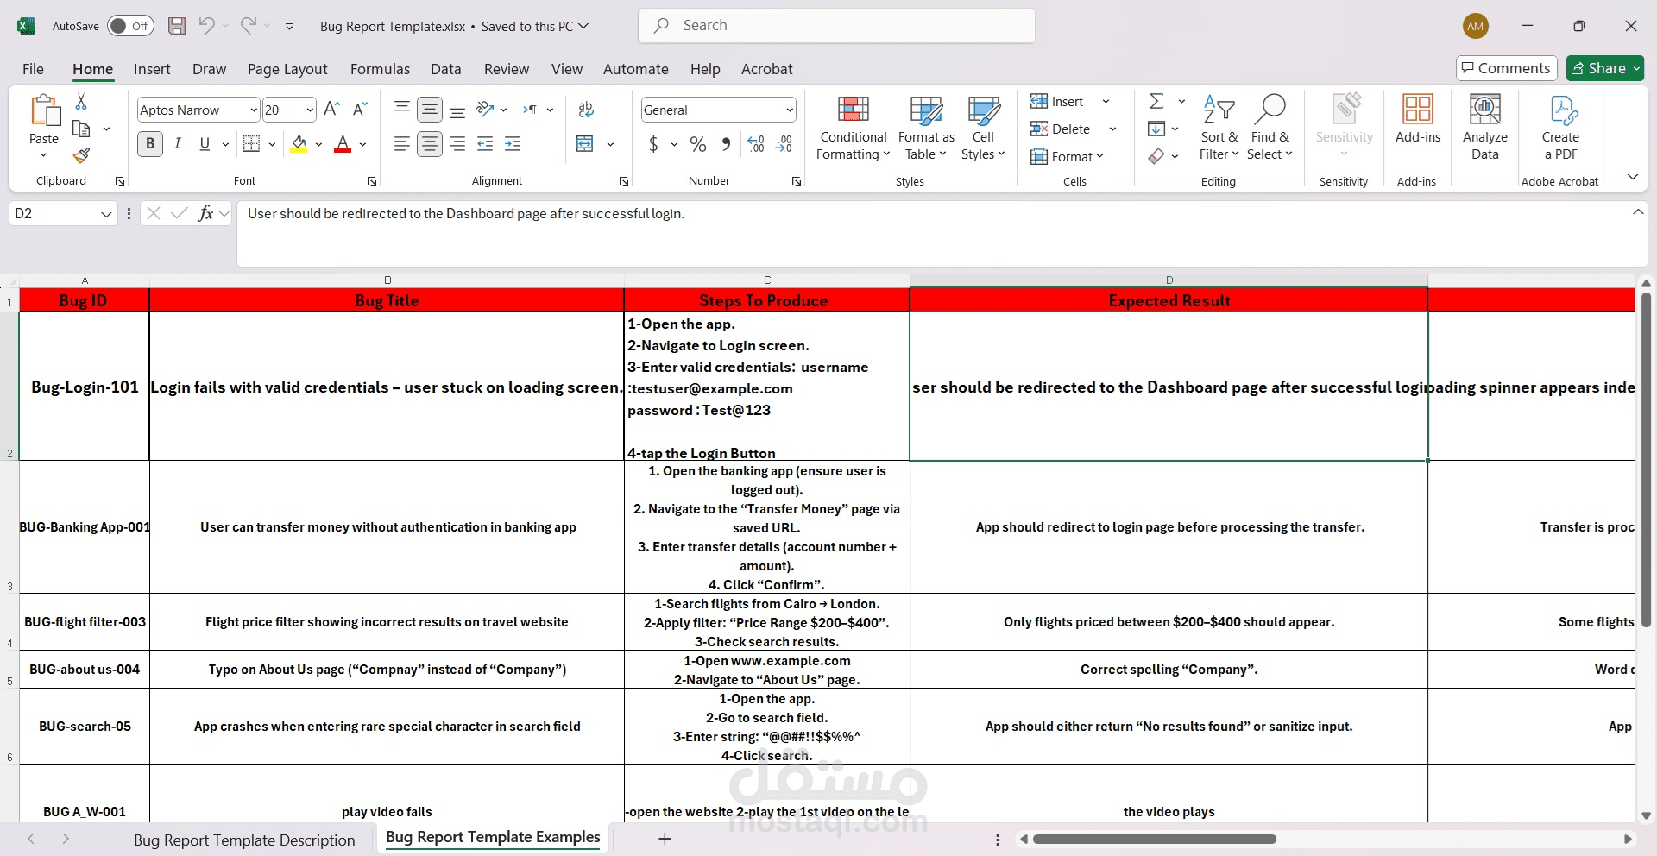1657x856 pixels.
Task: Toggle Wrap Text
Action: (586, 109)
